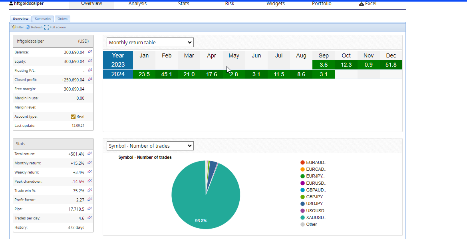Switch to the Summaries tab
The height and width of the screenshot is (239, 467).
[43, 19]
